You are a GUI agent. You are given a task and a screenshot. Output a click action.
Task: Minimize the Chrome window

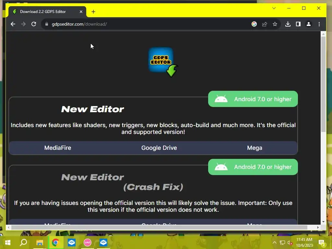(289, 8)
